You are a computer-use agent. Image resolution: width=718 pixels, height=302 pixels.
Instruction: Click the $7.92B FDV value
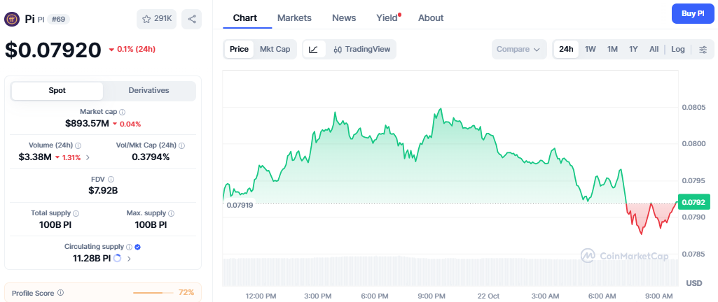pyautogui.click(x=103, y=191)
